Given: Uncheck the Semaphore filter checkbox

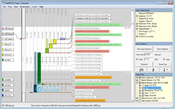Looking at the screenshot, I should click(x=143, y=90).
